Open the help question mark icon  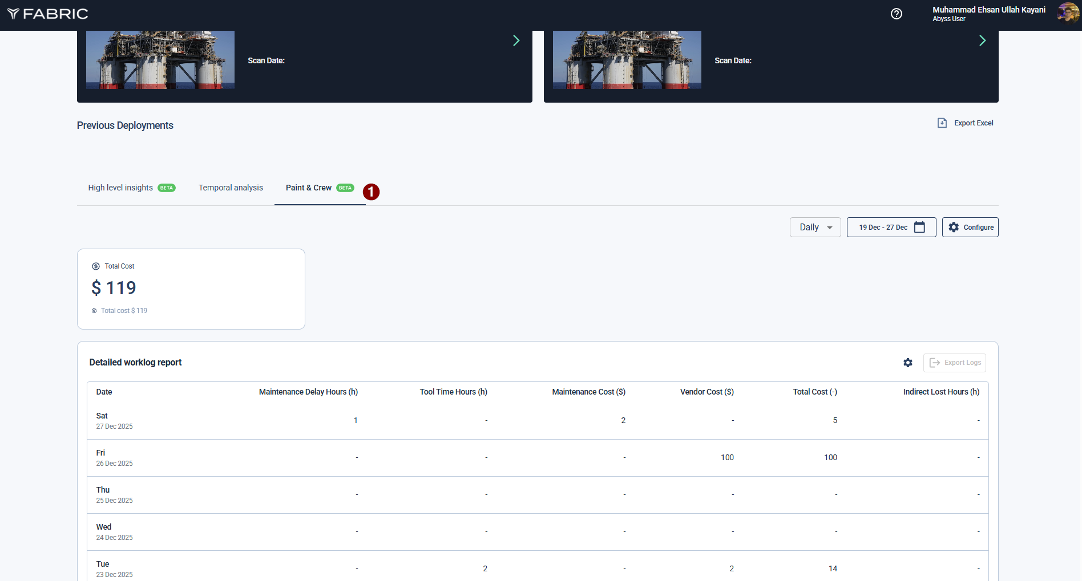(x=897, y=14)
